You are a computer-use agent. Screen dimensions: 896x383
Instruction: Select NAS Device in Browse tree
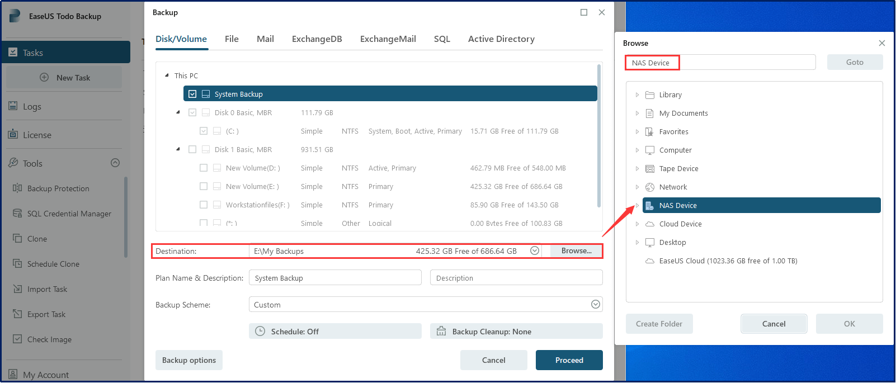click(762, 205)
